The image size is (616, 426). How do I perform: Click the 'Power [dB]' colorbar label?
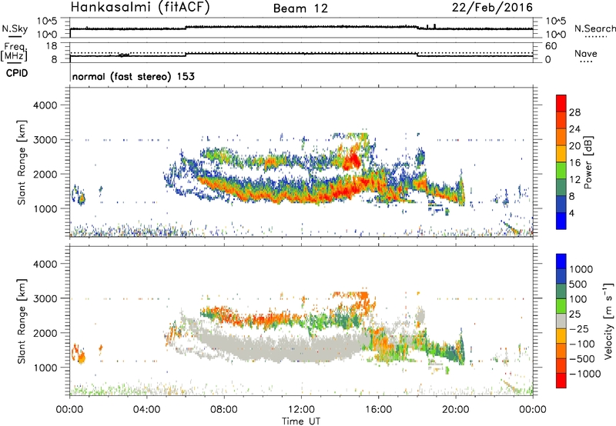(x=588, y=162)
